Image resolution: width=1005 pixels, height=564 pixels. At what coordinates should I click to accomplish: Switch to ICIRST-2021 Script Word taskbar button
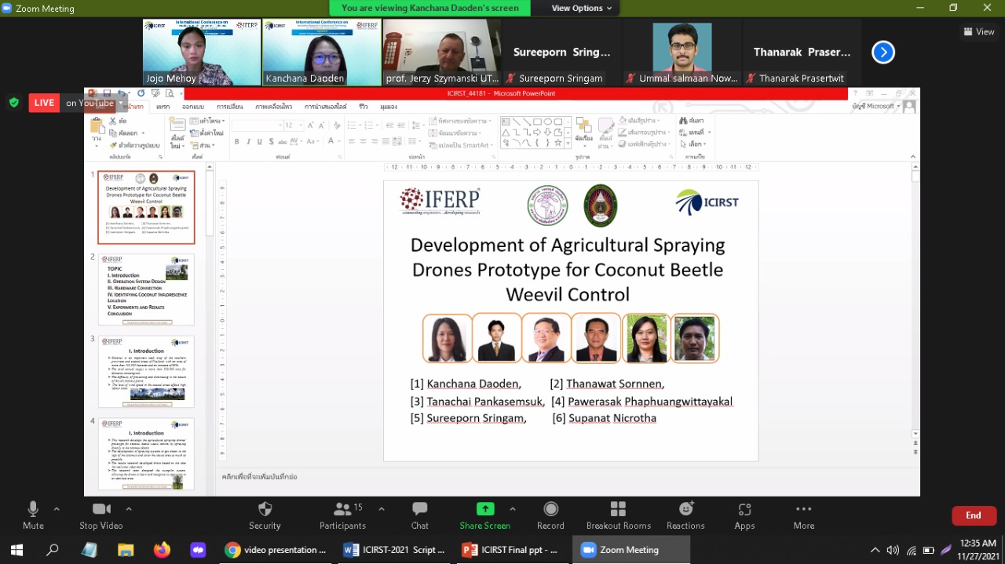[x=394, y=550]
